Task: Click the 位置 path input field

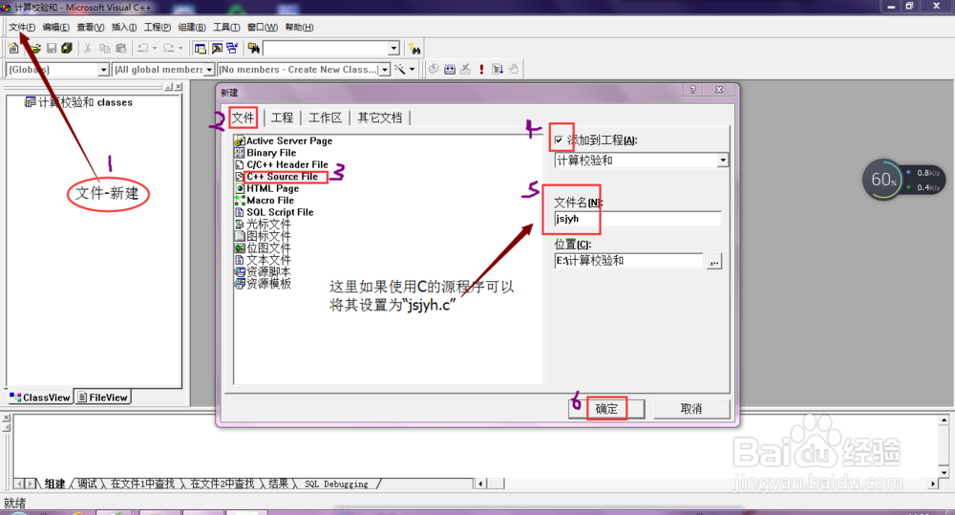Action: pyautogui.click(x=628, y=261)
